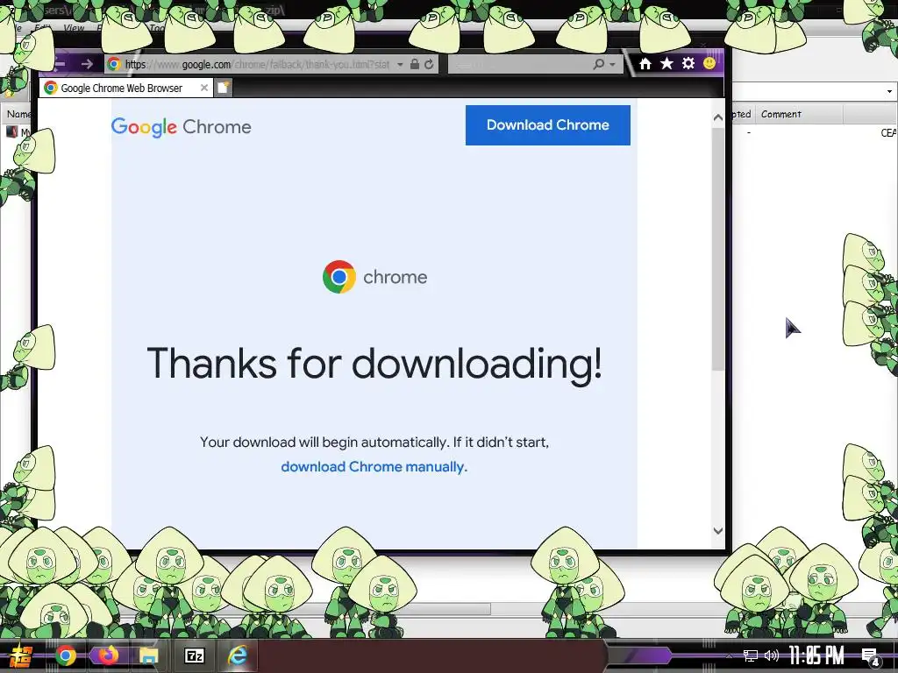Close the Google Chrome Web Browser tab
898x673 pixels.
(203, 88)
